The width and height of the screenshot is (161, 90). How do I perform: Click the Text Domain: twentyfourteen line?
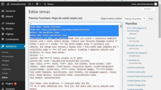[45, 77]
